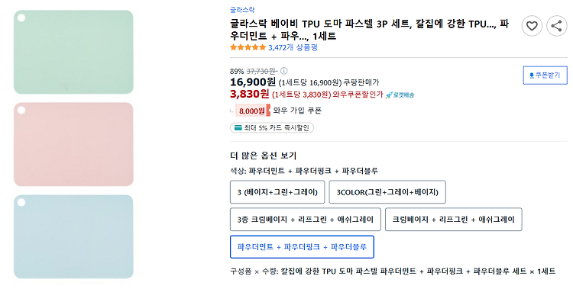Screen dimensions: 573x289
Task: Open the 3,472개 상품평 reviews link
Action: click(x=293, y=47)
